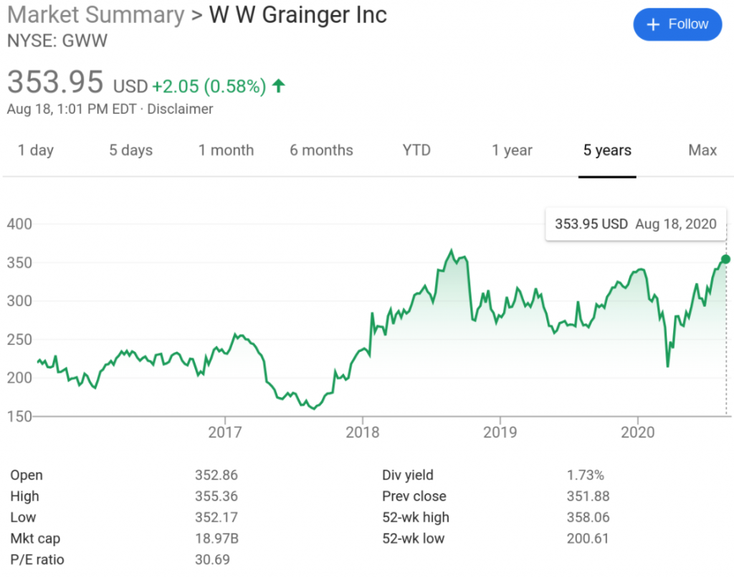Viewport: 734px width, 577px height.
Task: Click the W W Grainger Inc title
Action: 297,15
